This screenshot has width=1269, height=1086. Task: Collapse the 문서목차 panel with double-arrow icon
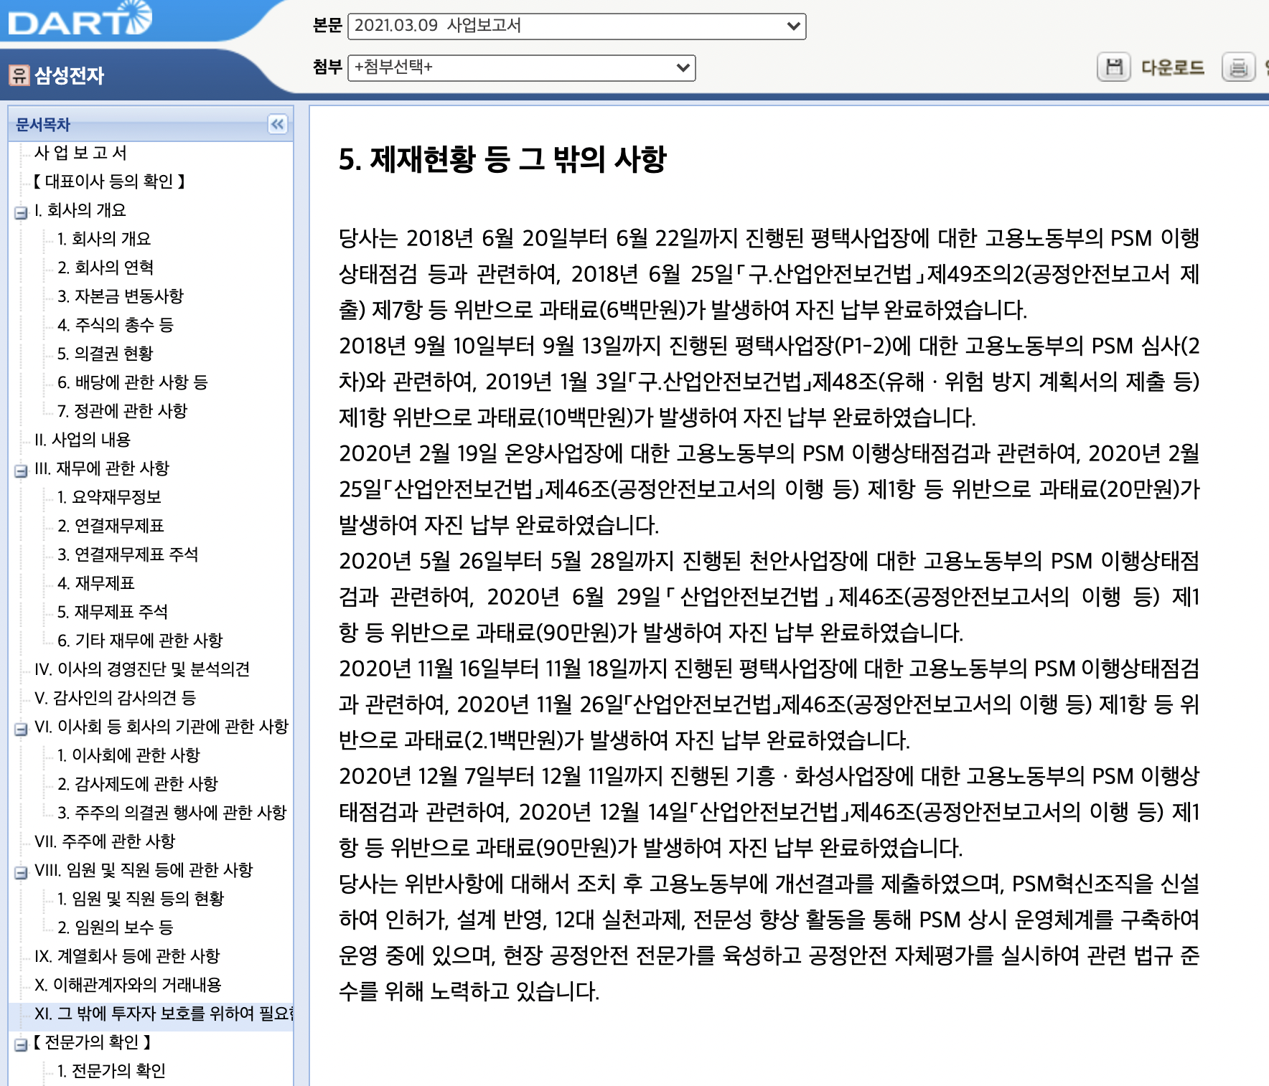point(278,124)
